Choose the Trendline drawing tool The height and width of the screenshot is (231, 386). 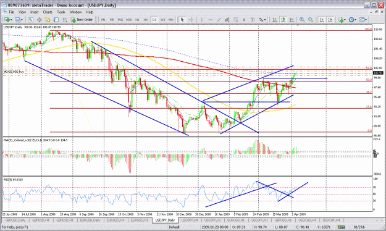pos(219,20)
